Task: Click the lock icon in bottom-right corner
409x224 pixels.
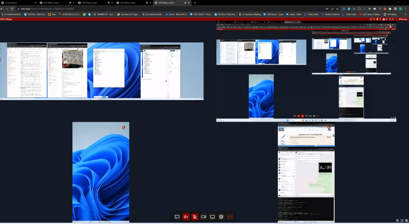Action: click(x=397, y=221)
